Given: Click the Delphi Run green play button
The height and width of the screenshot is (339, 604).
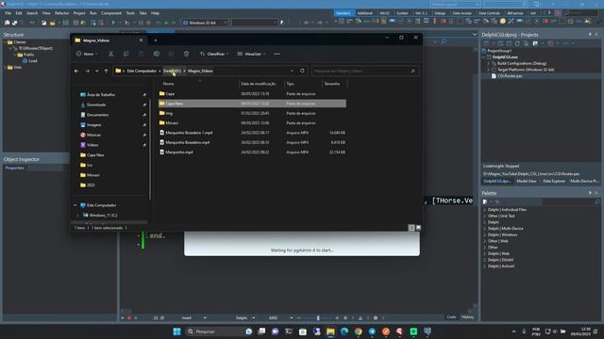Looking at the screenshot, I should (113, 23).
